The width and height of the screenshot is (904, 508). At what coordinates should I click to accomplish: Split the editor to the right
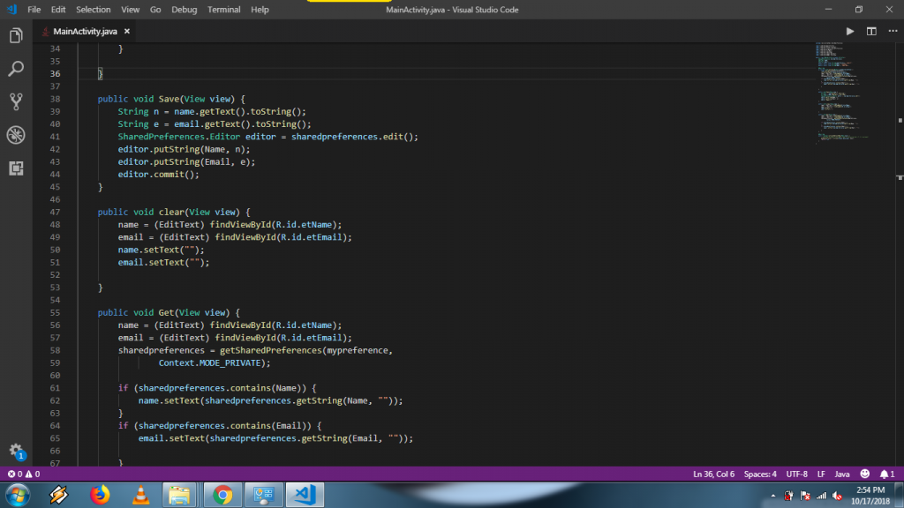[871, 32]
